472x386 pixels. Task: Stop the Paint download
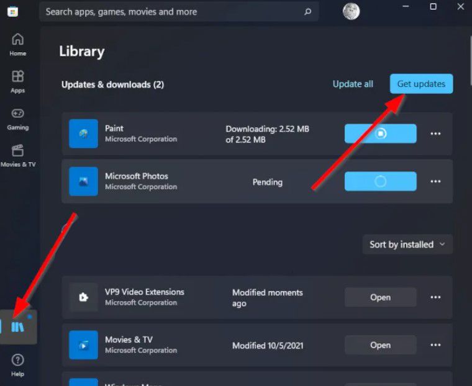coord(381,133)
